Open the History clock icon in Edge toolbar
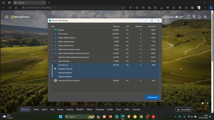This screenshot has height=120, width=214. [x=155, y=8]
